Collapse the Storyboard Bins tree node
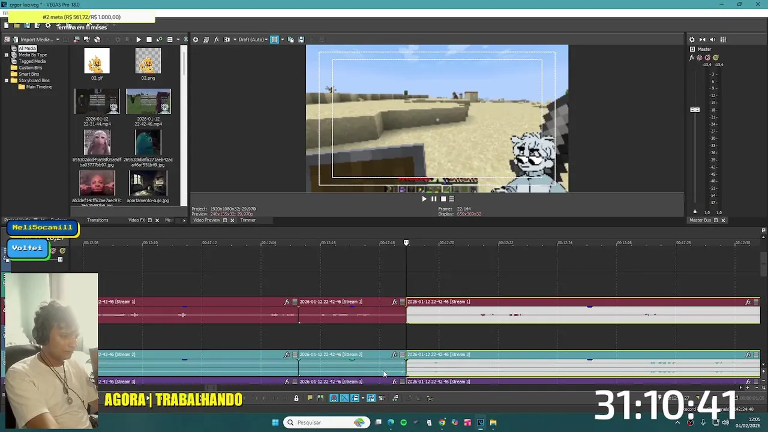 pos(7,80)
